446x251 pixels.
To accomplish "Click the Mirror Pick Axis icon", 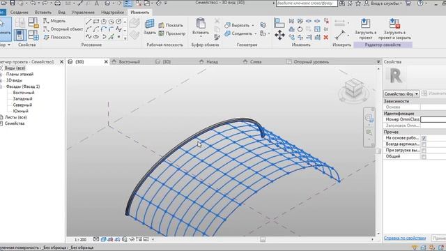I will click(x=291, y=21).
